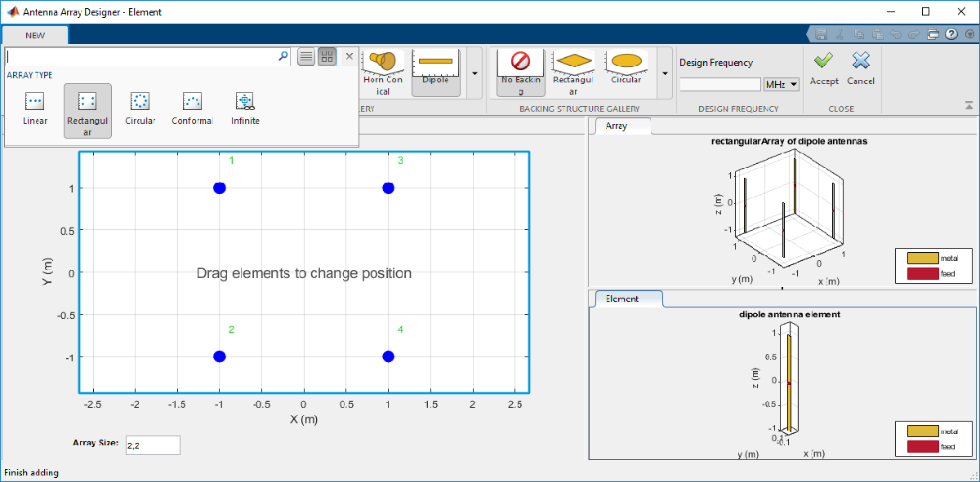Click the Copy icon in quick access
Viewport: 980px width, 482px height.
[859, 35]
